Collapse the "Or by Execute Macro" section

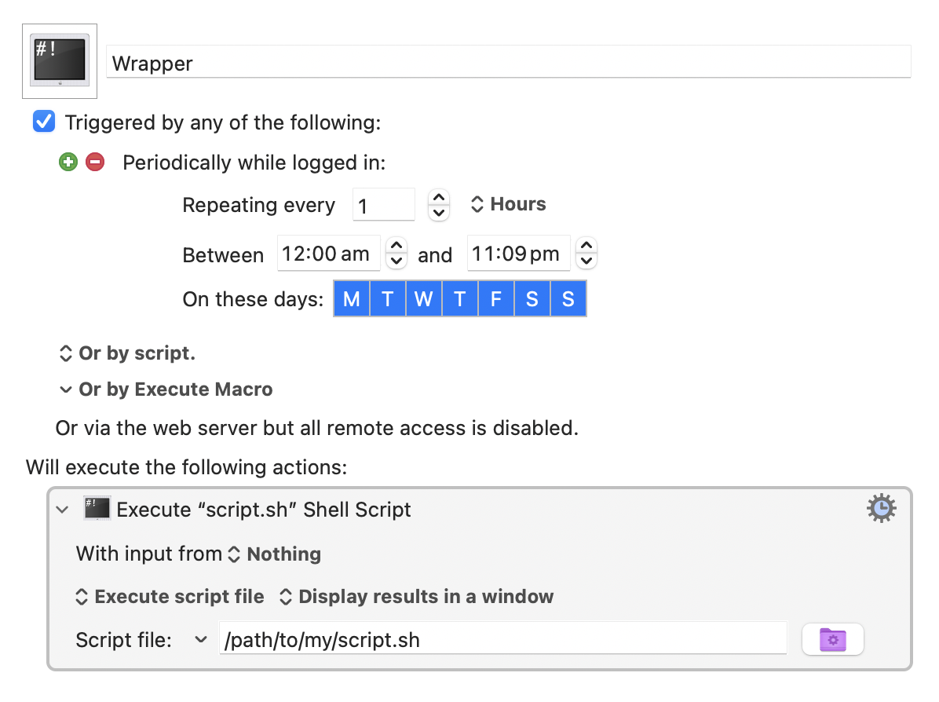coord(66,389)
